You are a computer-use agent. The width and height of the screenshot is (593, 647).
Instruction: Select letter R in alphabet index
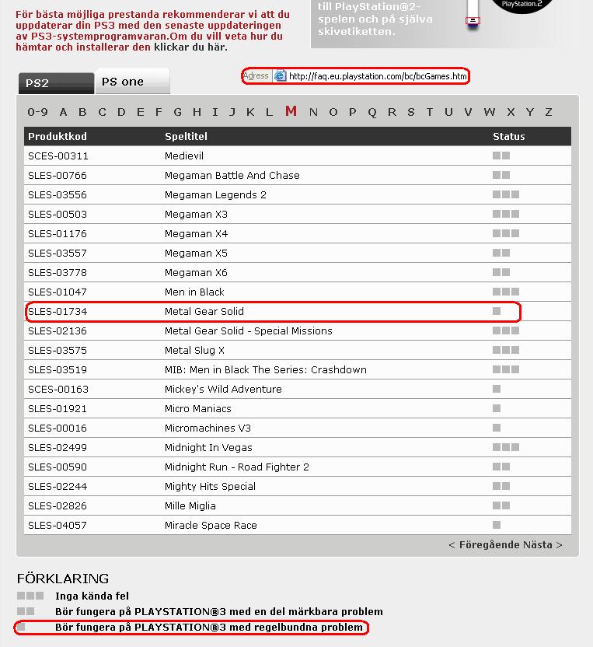[x=392, y=112]
